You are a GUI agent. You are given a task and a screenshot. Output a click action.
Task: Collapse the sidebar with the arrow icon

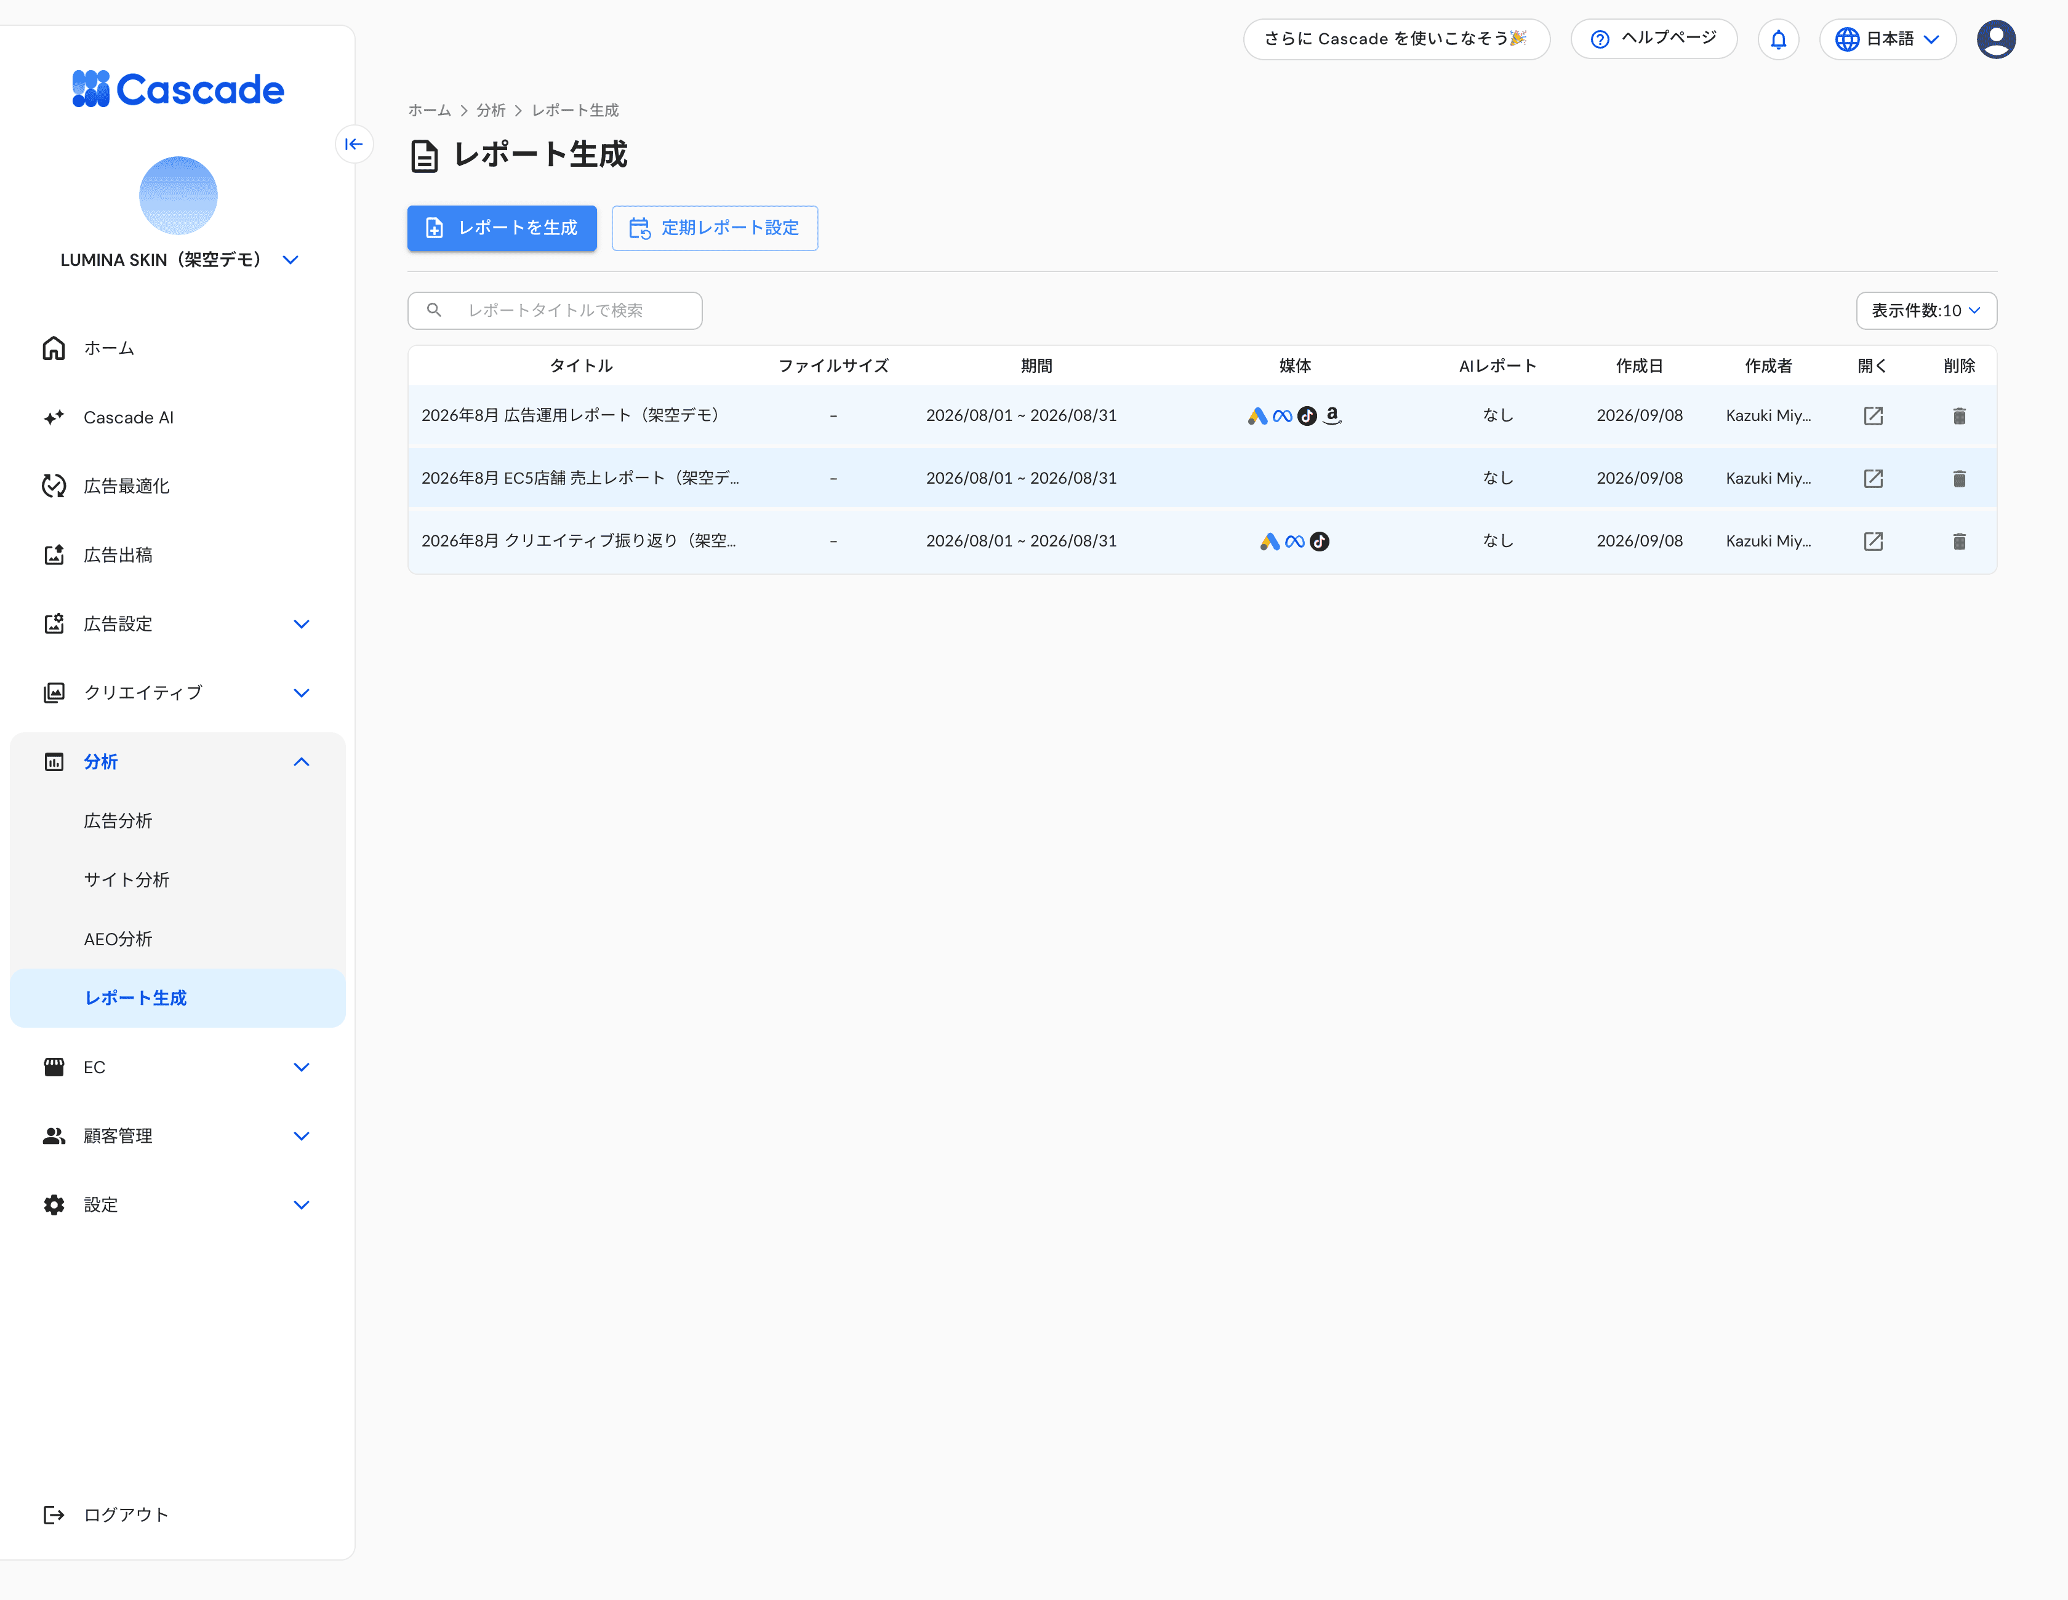point(354,144)
